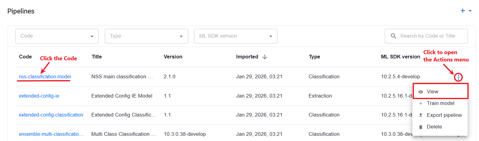Open the extended-config-ie pipeline link
This screenshot has height=141, width=479.
39,96
